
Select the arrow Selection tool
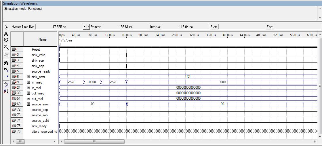click(6, 27)
